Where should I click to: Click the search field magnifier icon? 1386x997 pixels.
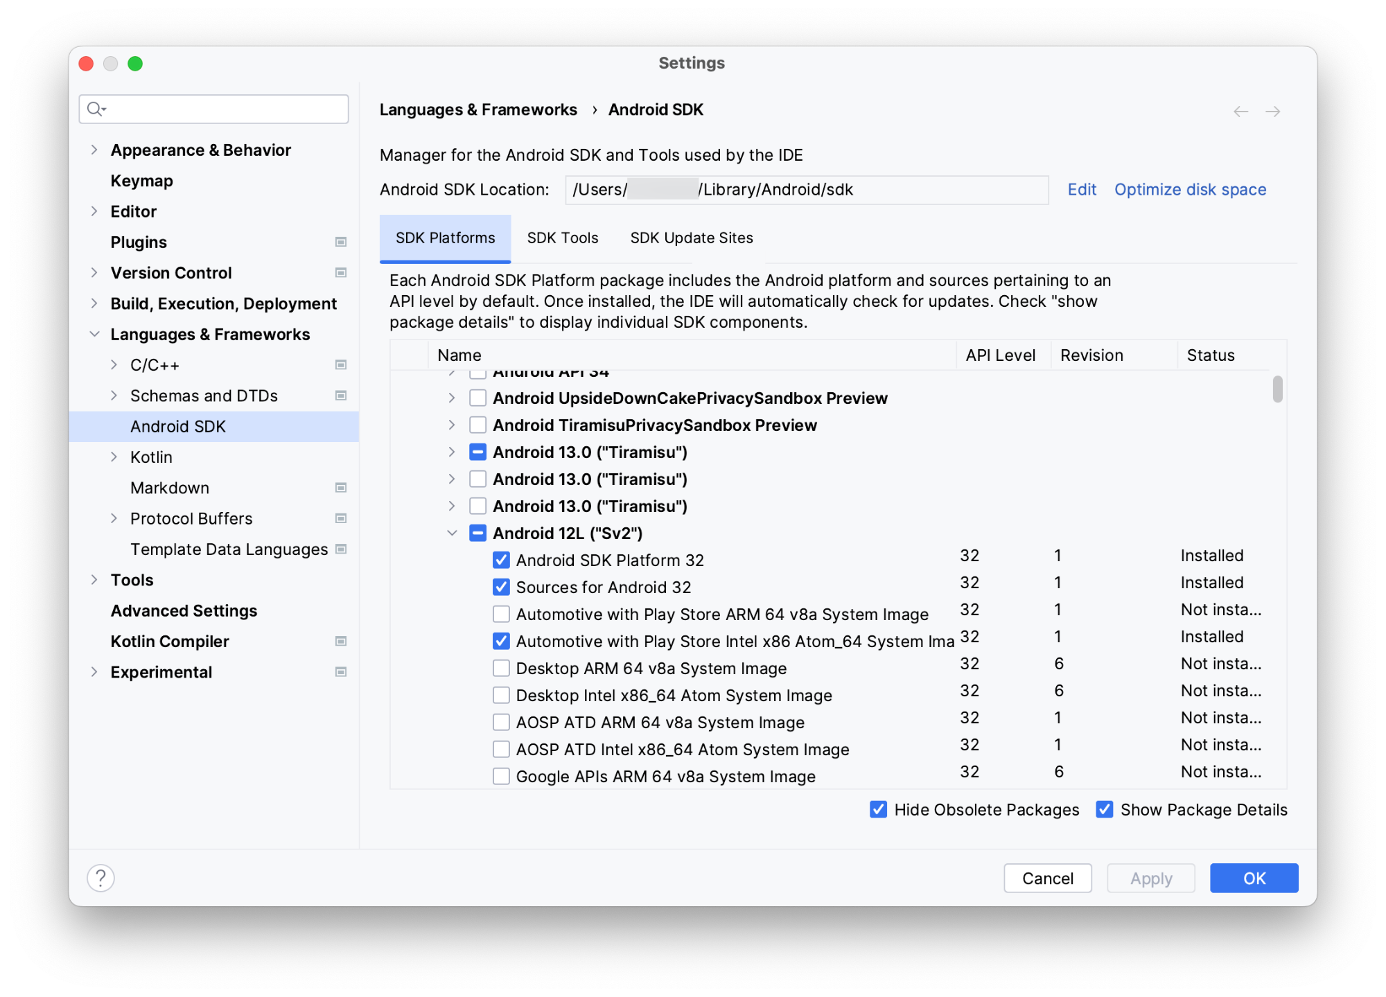(97, 107)
